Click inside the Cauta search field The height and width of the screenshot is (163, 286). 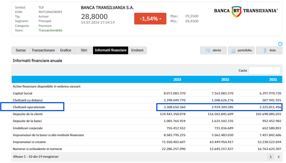264,70
